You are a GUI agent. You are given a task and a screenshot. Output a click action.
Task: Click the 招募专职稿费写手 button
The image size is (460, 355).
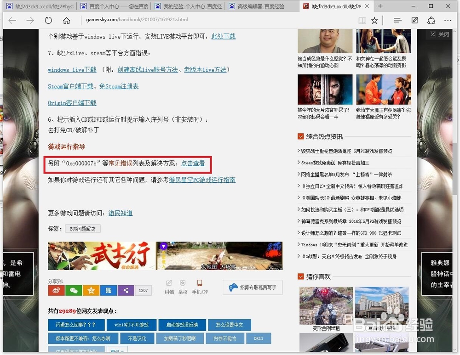[253, 287]
